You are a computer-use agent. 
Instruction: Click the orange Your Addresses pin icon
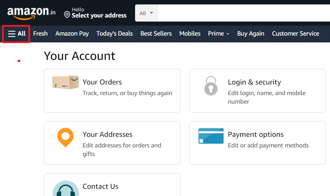pos(65,137)
